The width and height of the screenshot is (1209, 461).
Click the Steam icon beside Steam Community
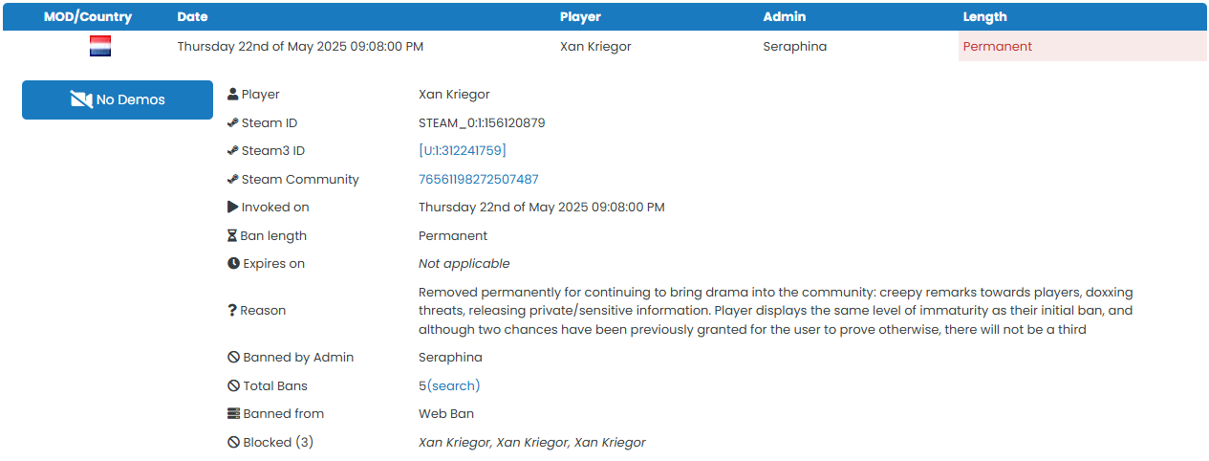[x=232, y=179]
